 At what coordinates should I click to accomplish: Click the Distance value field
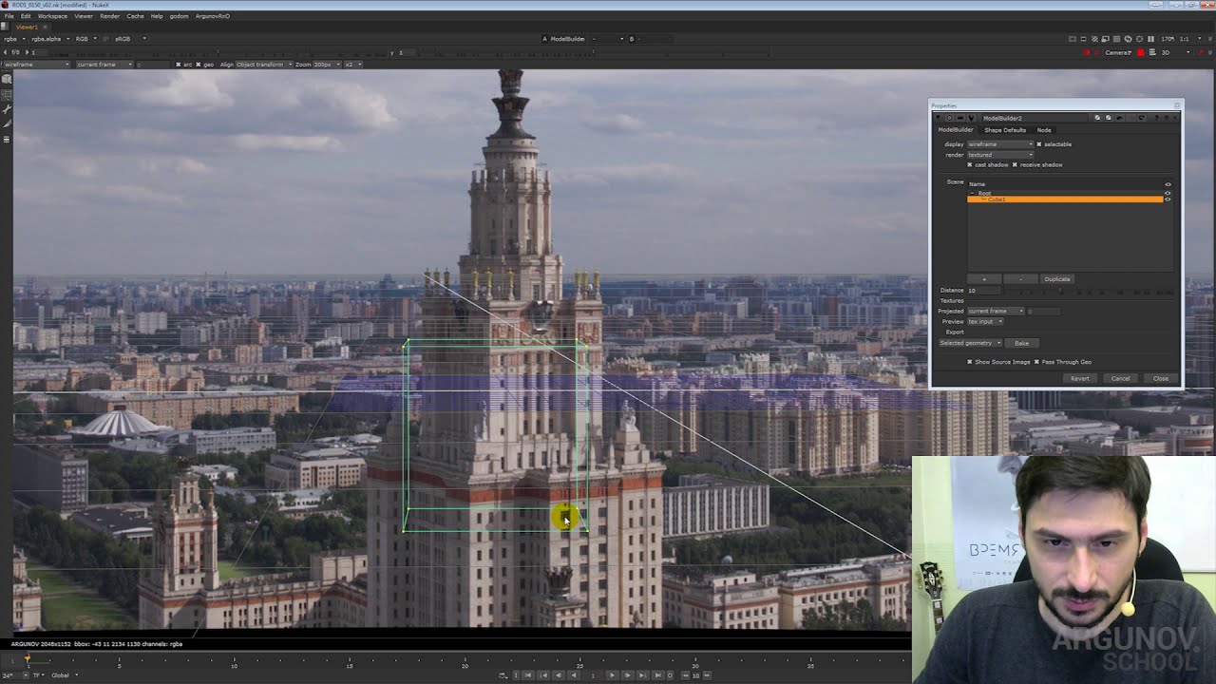982,291
